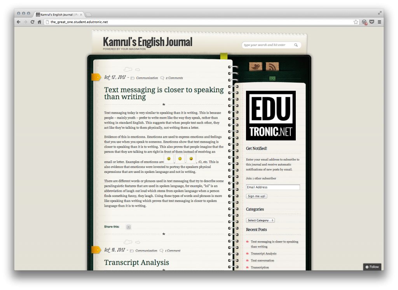Open the Share this dropdown button

(129, 227)
